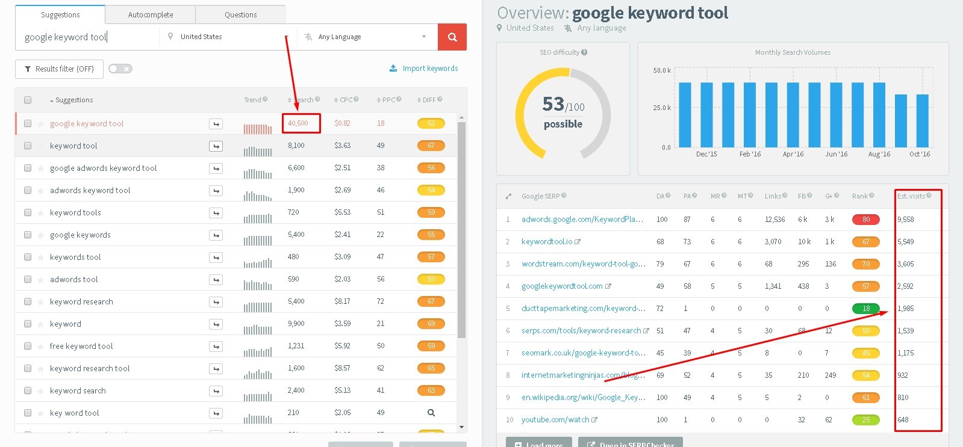Check the 'keyword research' row checkbox
The height and width of the screenshot is (447, 963).
click(x=28, y=301)
